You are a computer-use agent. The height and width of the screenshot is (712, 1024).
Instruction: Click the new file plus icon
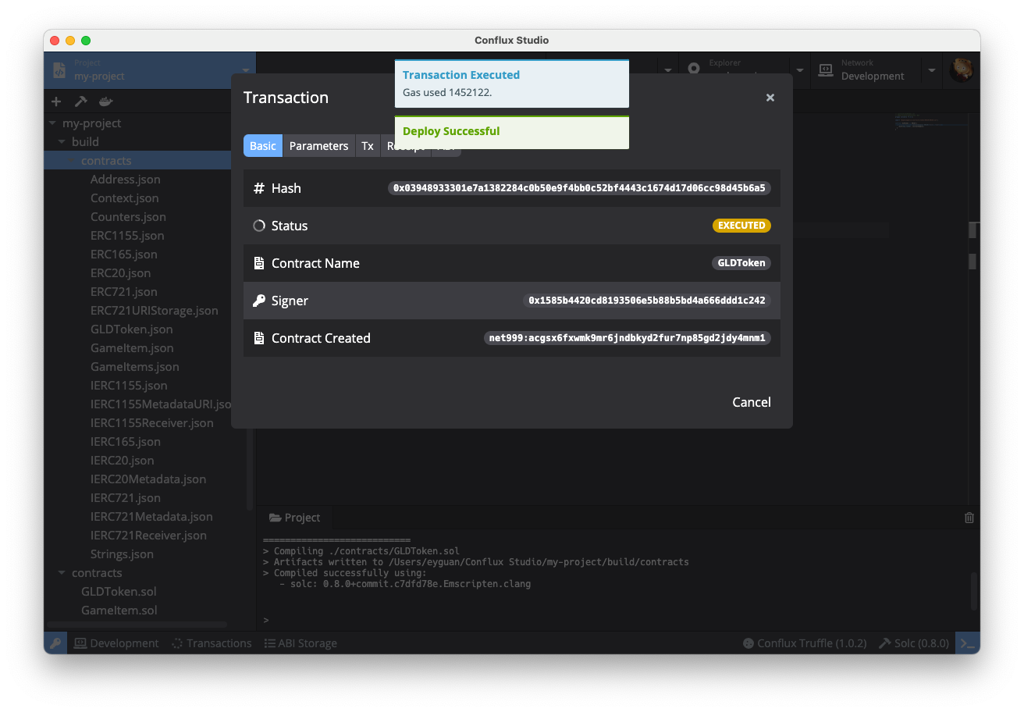[56, 101]
